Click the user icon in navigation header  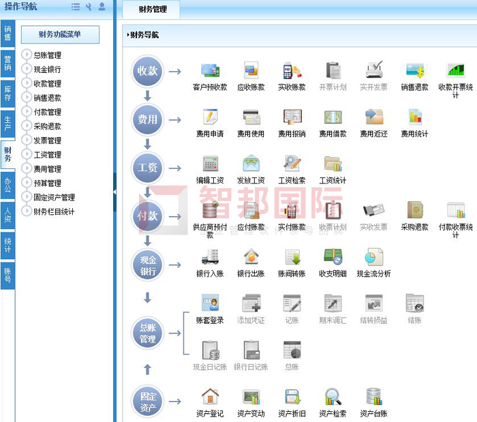pyautogui.click(x=102, y=7)
